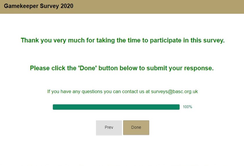Screen dimensions: 244x166
Task: Click 'contact us' in the questions line
Action: 133,92
